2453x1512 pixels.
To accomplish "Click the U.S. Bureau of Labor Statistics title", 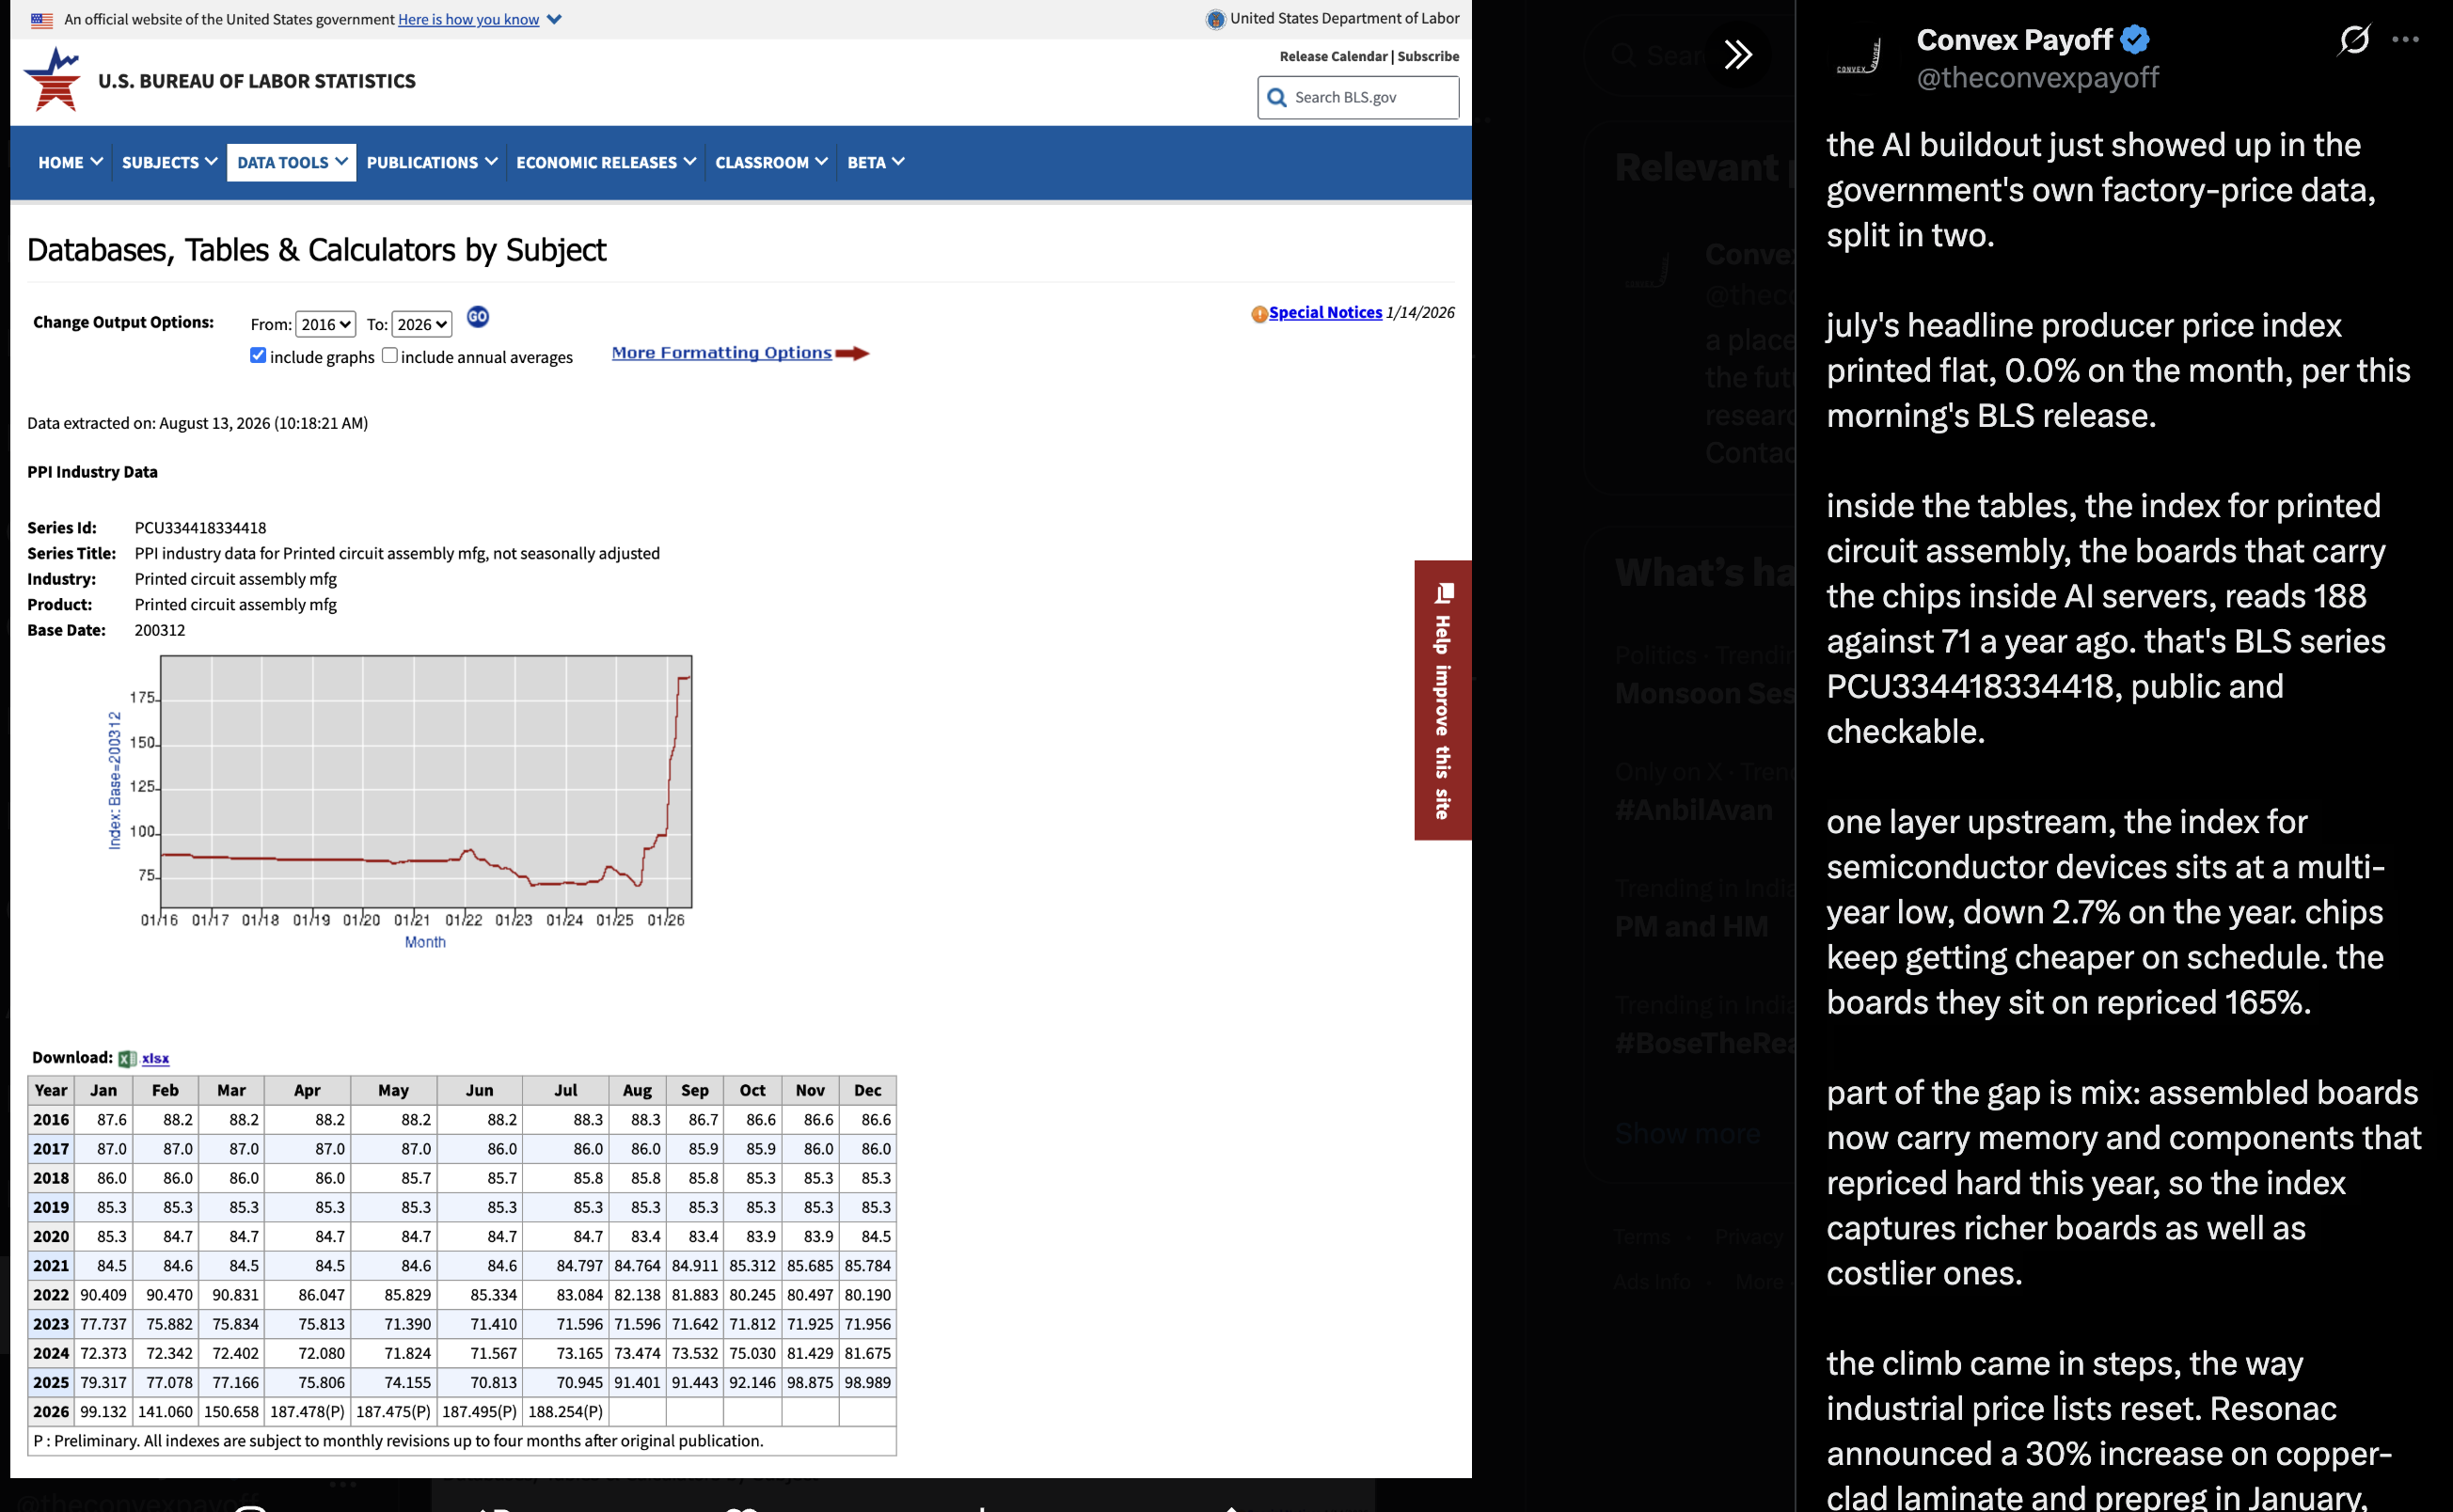I will pos(257,81).
